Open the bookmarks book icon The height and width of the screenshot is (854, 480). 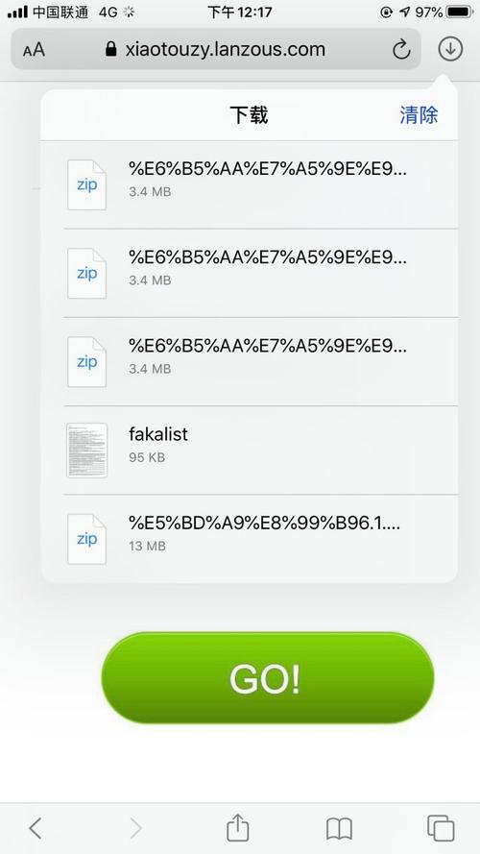pyautogui.click(x=339, y=829)
